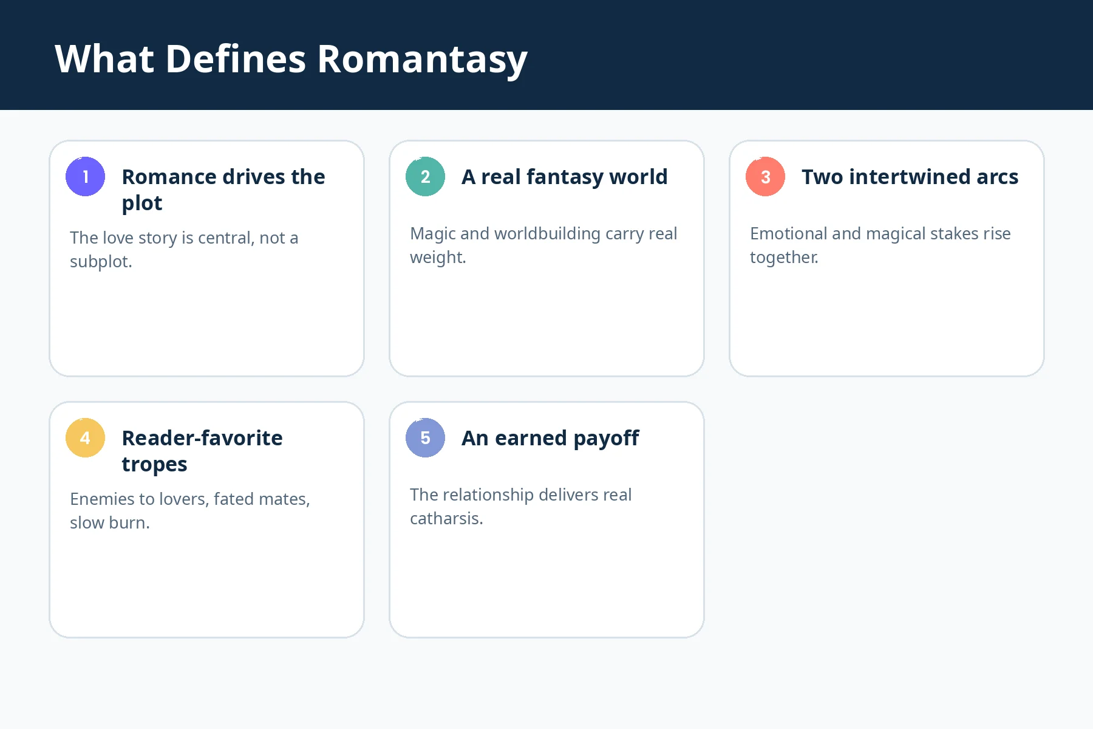Click the purple number 1 badge
1093x729 pixels.
[85, 176]
